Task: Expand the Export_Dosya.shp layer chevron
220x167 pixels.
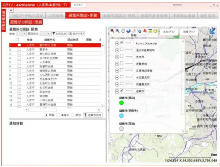Action: click(x=117, y=43)
